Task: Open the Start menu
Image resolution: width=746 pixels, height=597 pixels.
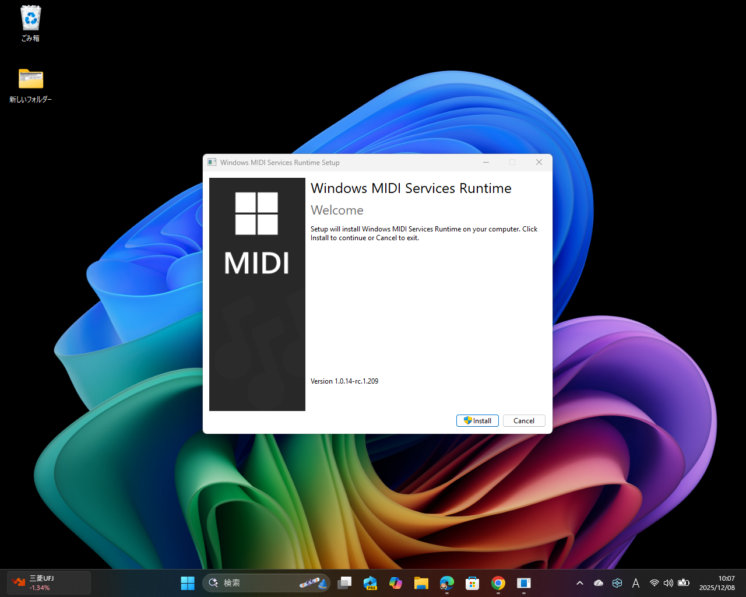Action: point(187,582)
